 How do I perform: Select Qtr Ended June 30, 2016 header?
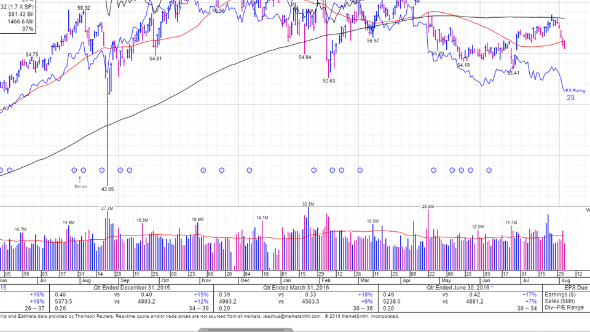click(x=460, y=288)
